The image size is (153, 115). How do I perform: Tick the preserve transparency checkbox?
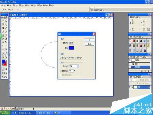(61, 75)
